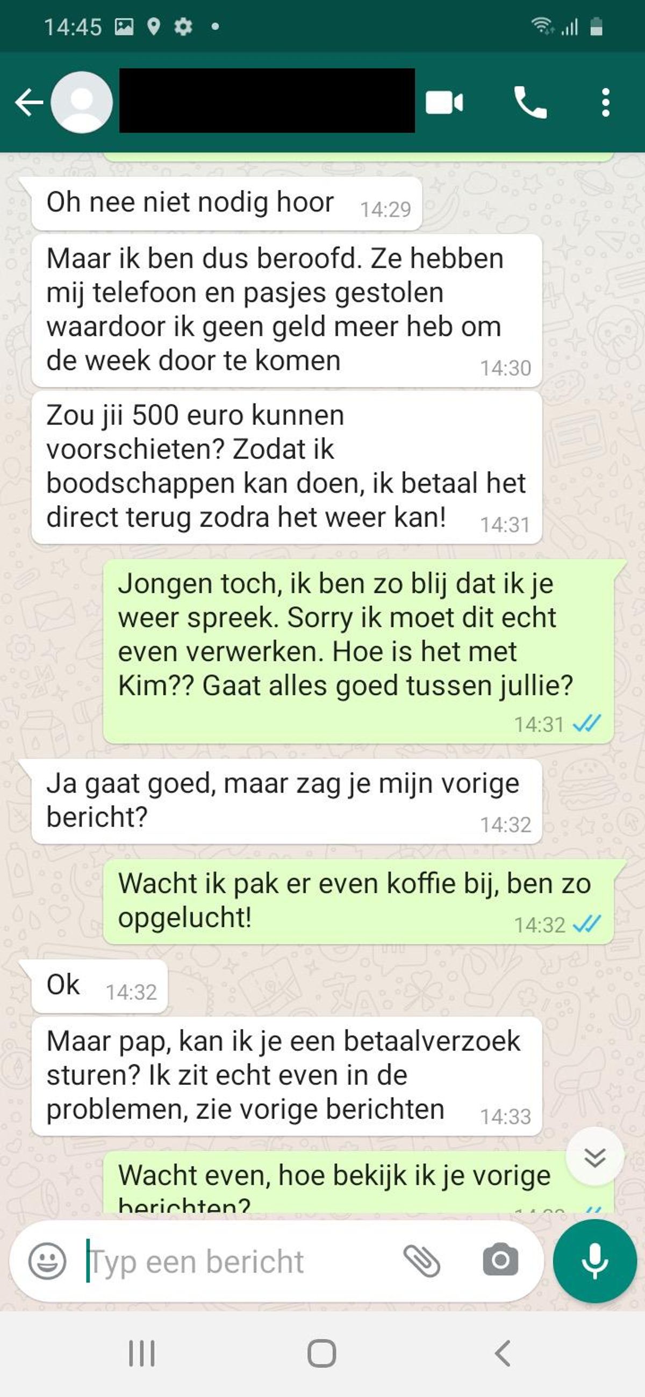Open contact info from blacked-out name

[x=267, y=100]
